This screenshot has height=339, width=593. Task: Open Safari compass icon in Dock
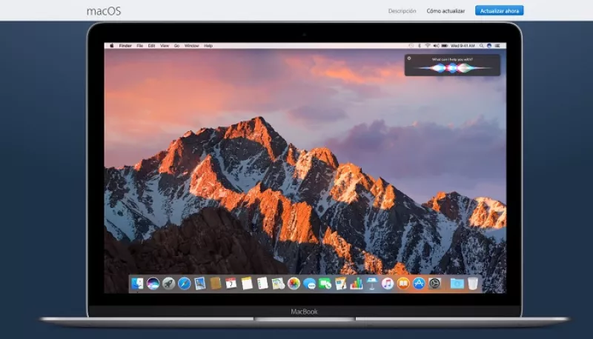pos(184,283)
